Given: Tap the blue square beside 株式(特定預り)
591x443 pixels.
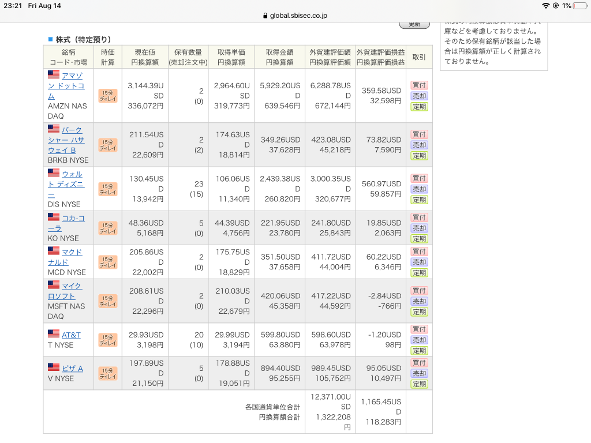Looking at the screenshot, I should coord(51,39).
